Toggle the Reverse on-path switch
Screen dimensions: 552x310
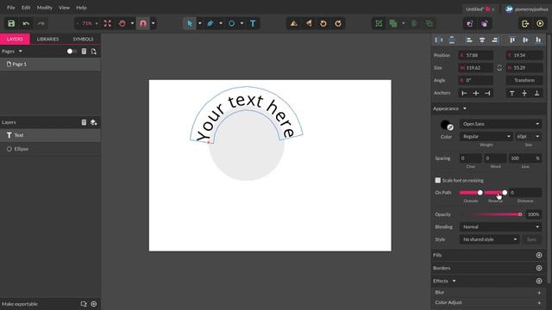click(x=496, y=193)
